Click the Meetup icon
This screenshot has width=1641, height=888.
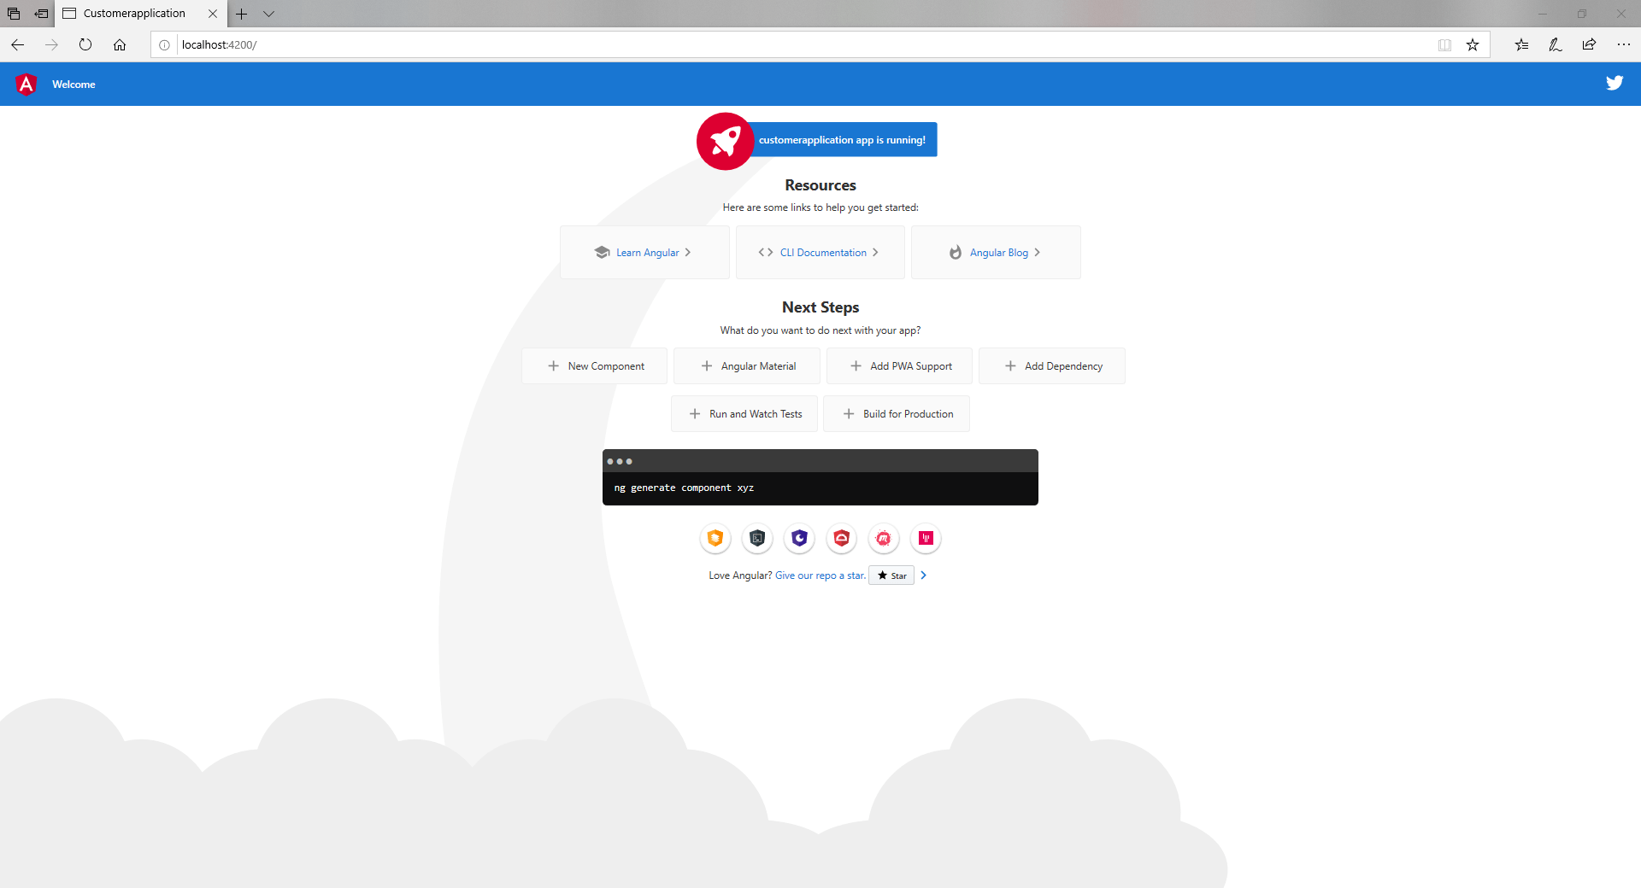[883, 538]
